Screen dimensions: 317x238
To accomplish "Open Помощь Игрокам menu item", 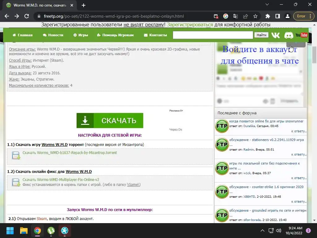I will (115, 35).
